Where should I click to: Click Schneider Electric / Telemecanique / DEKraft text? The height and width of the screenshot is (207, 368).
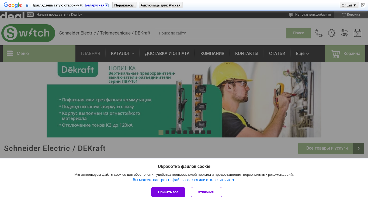pyautogui.click(x=105, y=33)
